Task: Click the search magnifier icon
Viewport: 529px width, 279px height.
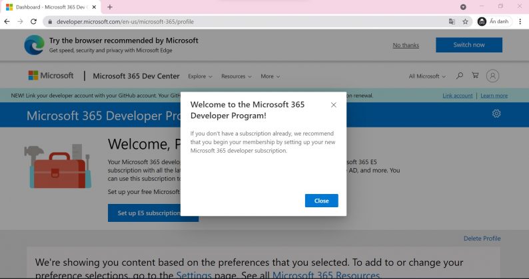Action: (x=460, y=76)
